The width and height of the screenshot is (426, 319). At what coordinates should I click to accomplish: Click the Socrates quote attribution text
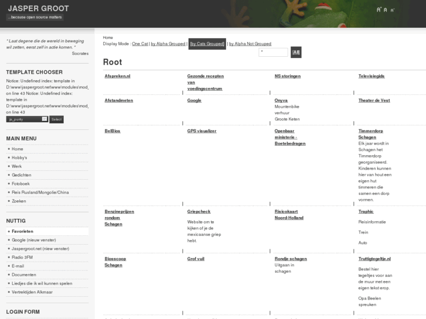click(x=80, y=53)
